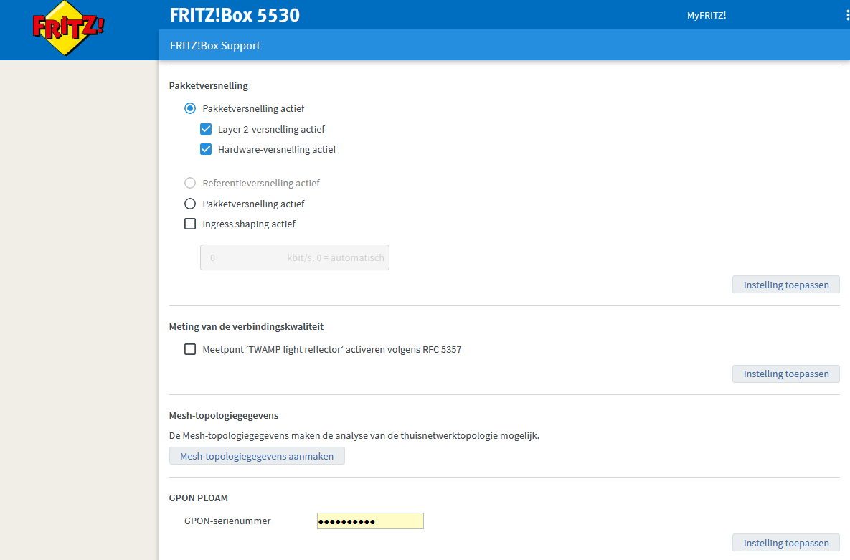Click the FRITZ! logo
Viewport: 850px width, 560px height.
coord(68,29)
